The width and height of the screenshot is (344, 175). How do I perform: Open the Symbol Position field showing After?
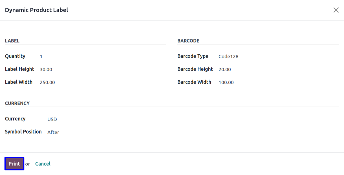(x=53, y=132)
